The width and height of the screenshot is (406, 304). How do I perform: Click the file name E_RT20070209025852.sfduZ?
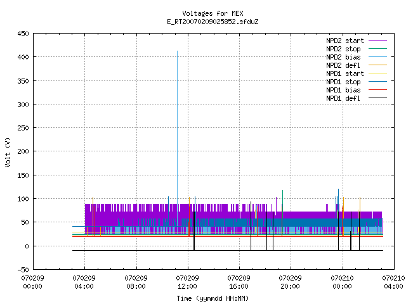[213, 22]
